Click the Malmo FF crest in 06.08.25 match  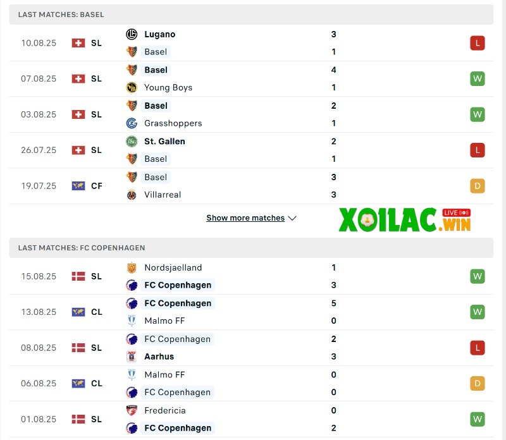[x=132, y=375]
